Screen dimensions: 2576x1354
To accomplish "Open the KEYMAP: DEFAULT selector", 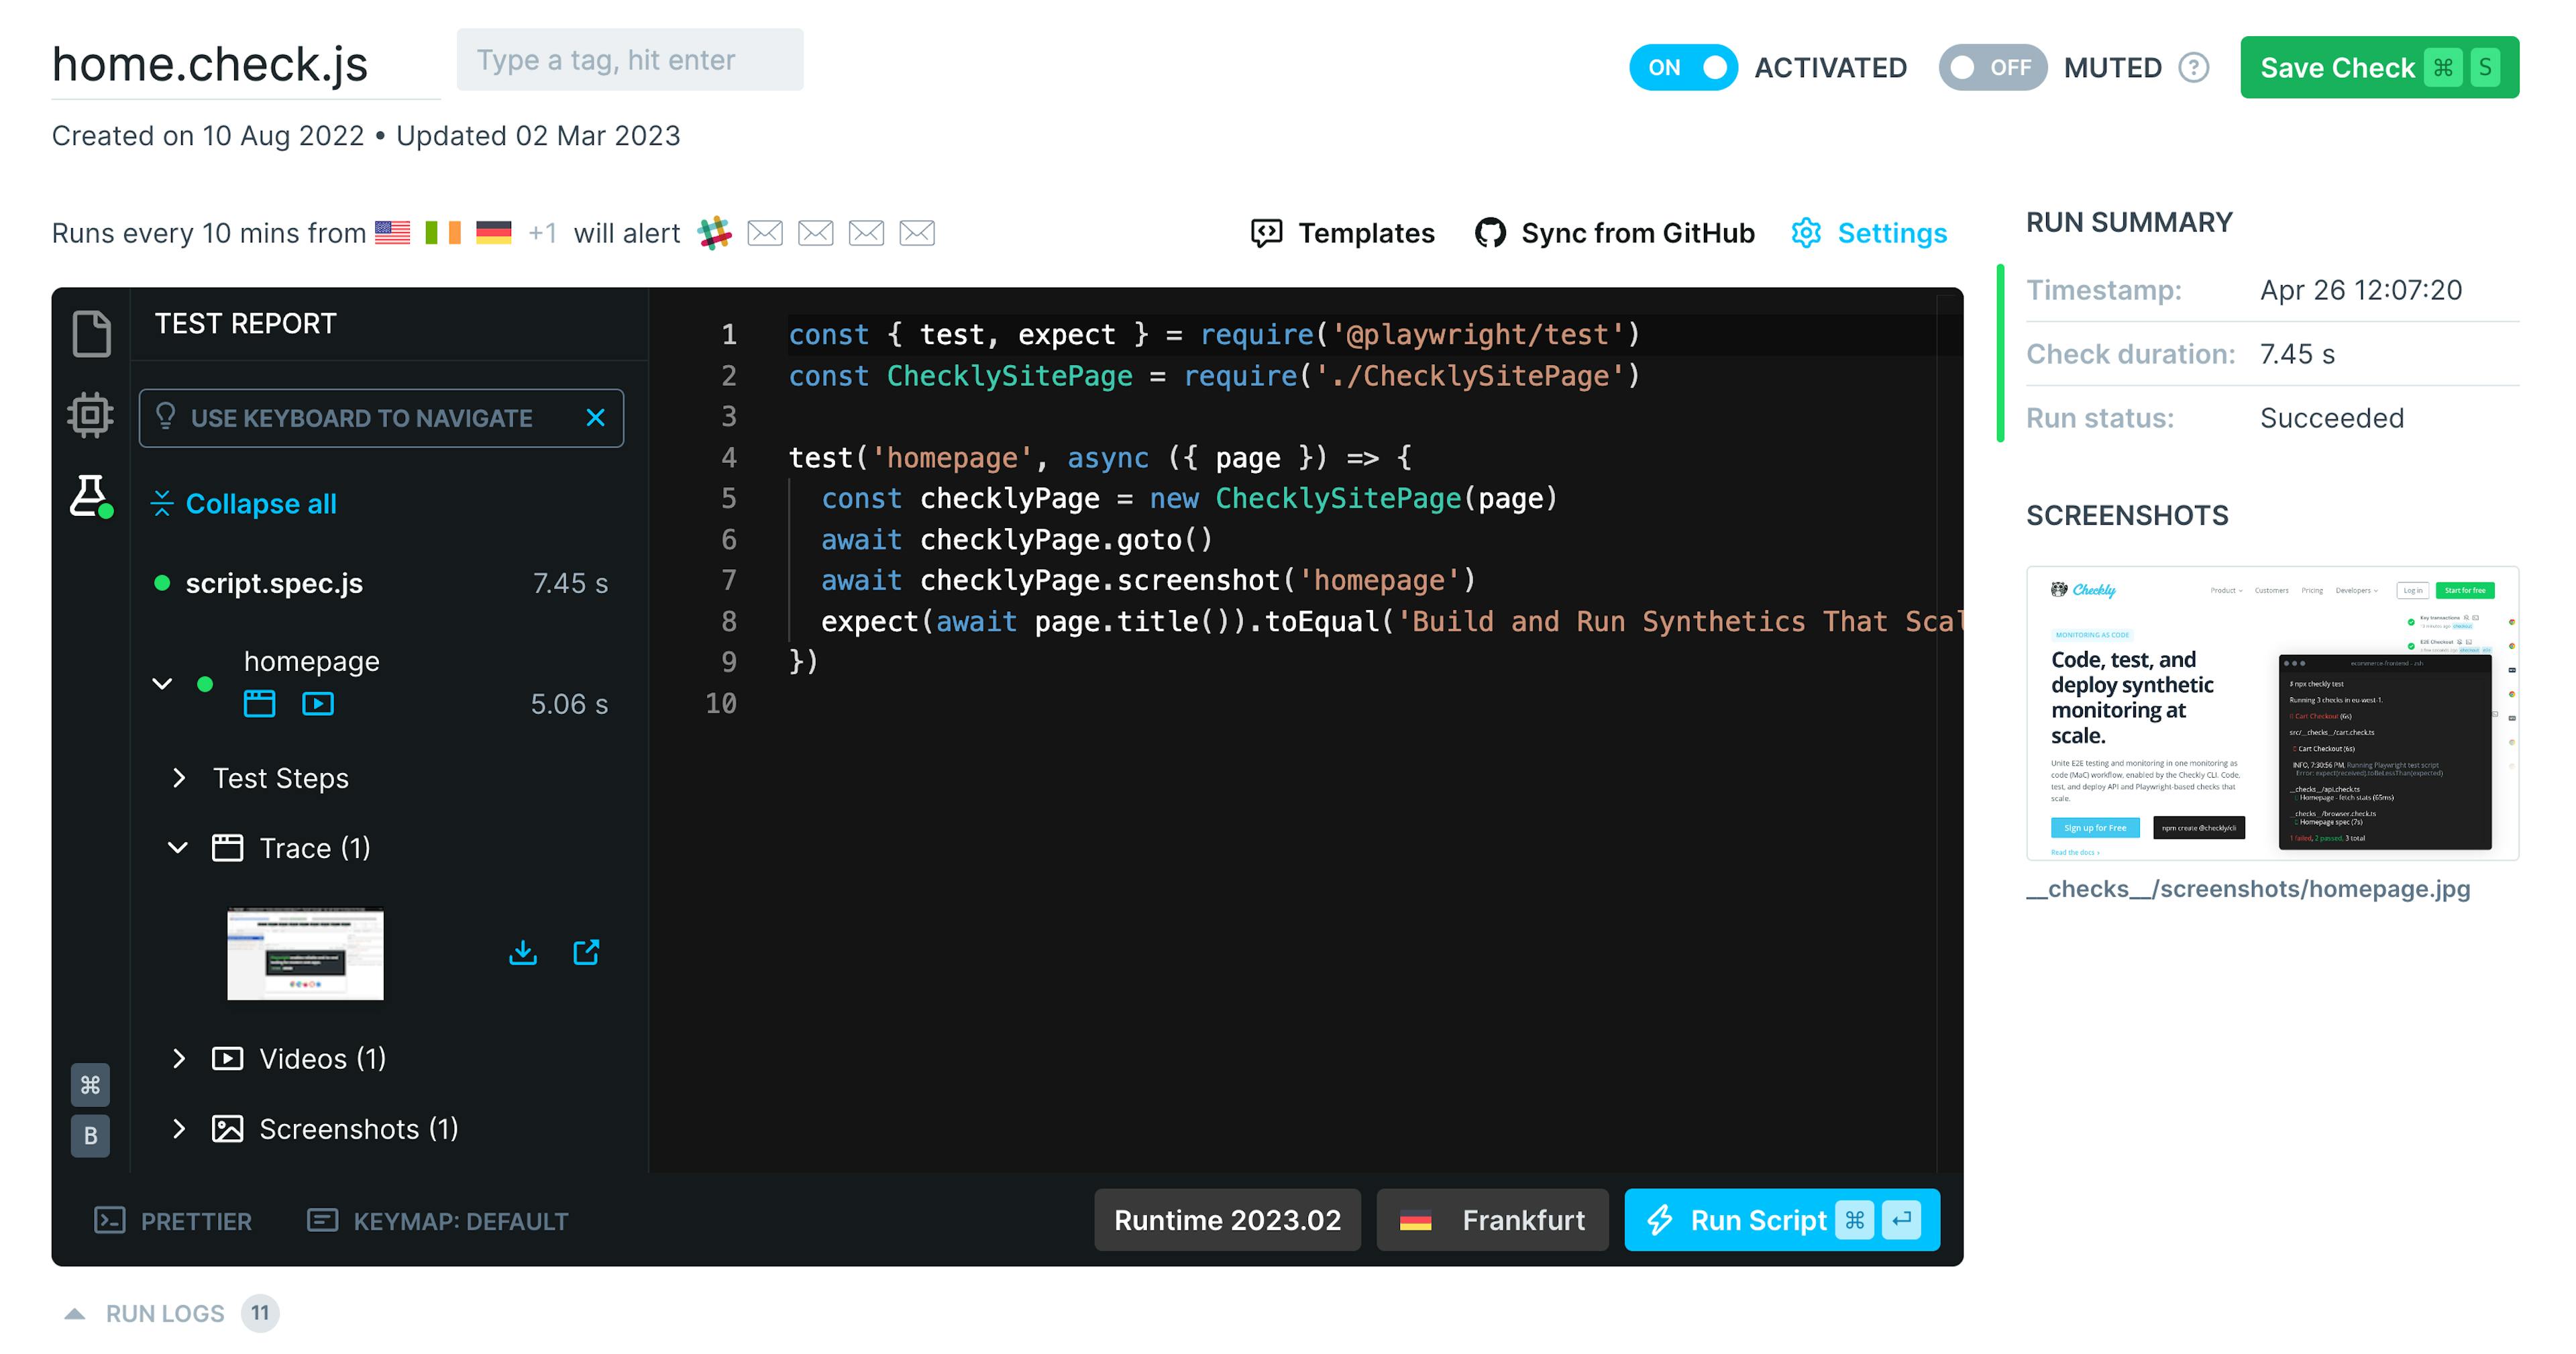I will click(x=437, y=1221).
